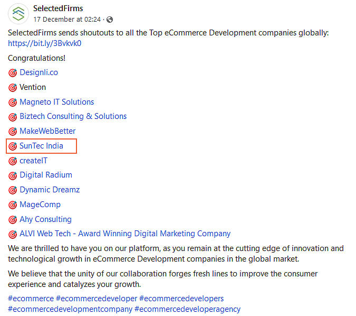Click the target emoji beside SunTec India
Screen dimensions: 356x316
click(x=13, y=146)
